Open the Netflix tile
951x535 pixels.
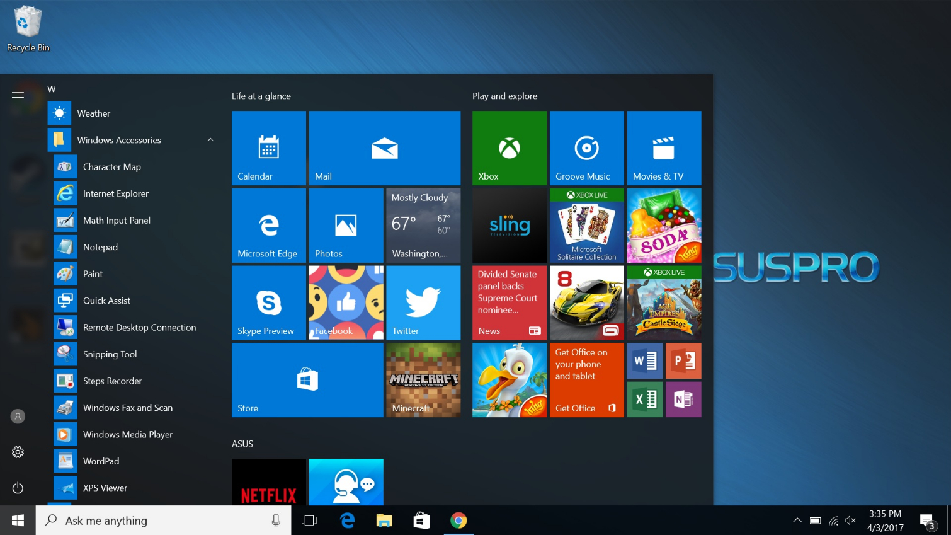click(268, 482)
